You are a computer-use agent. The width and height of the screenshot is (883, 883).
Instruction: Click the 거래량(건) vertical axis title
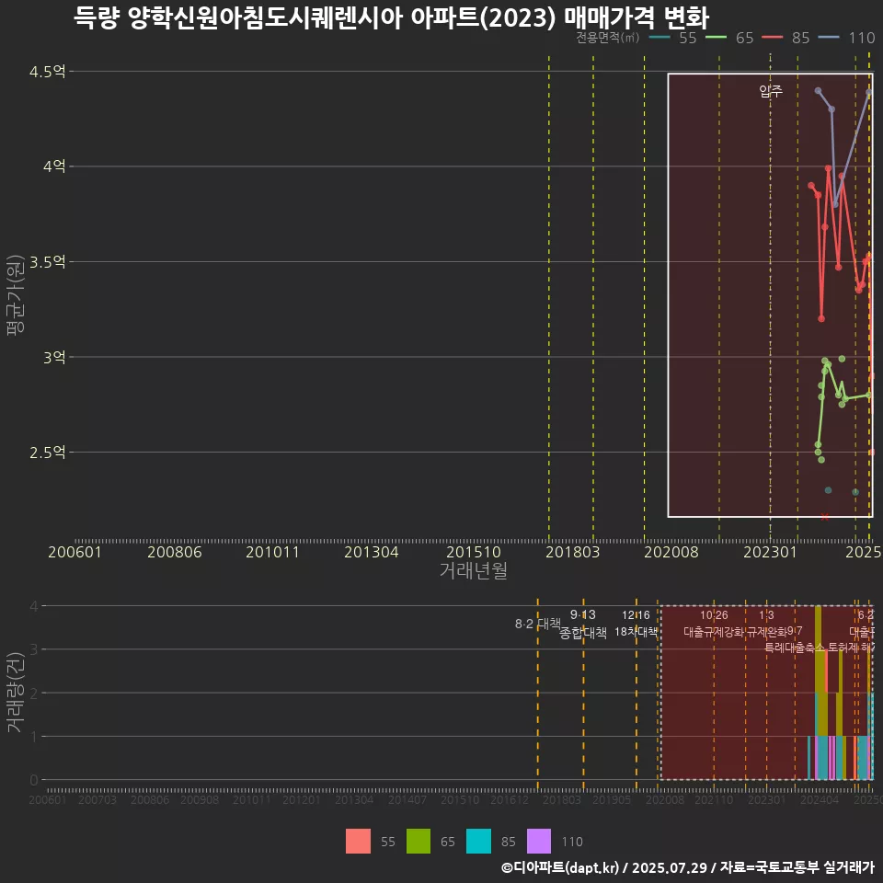click(16, 693)
